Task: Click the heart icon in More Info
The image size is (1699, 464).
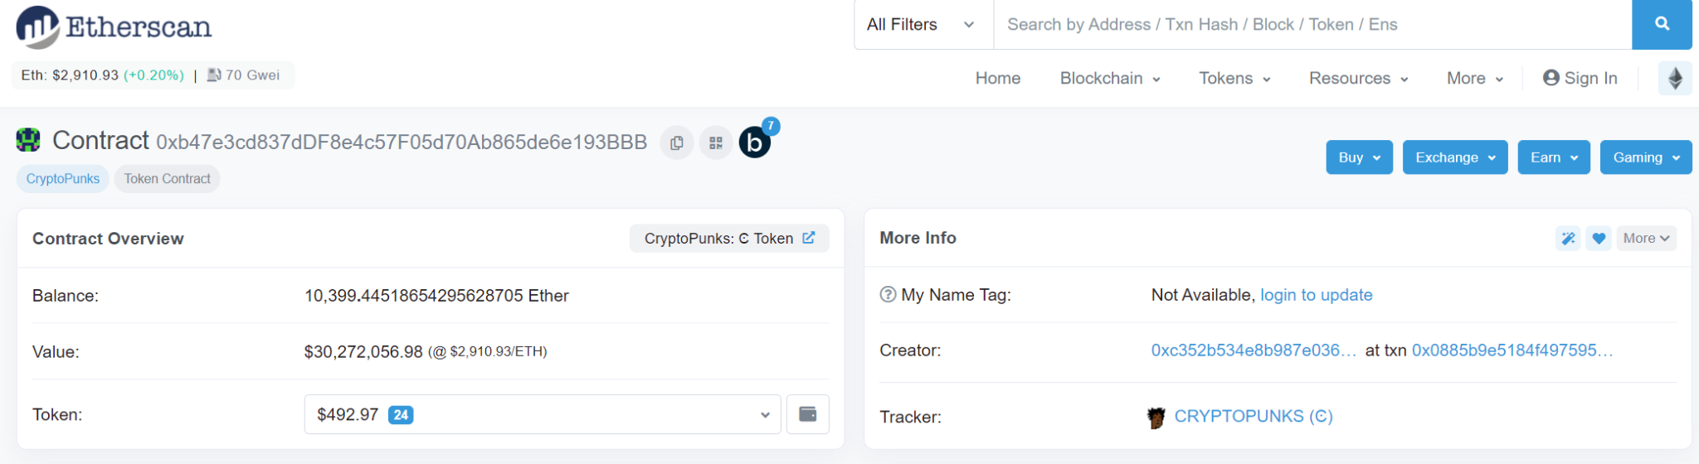Action: (1599, 239)
